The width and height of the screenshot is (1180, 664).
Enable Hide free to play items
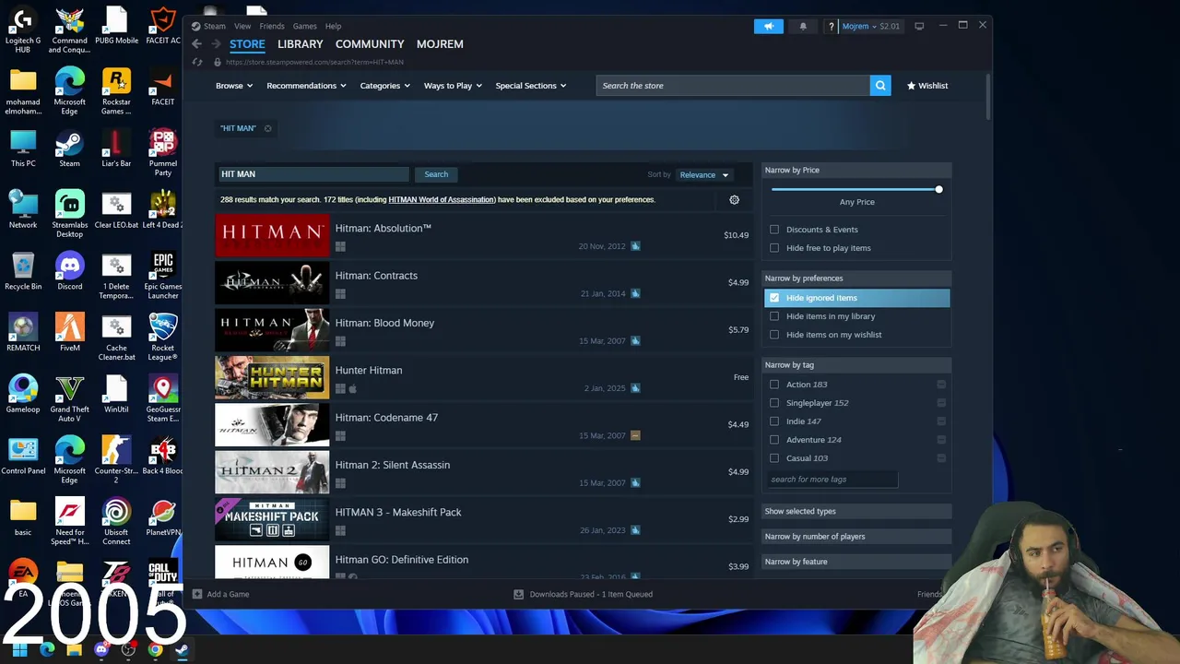(x=774, y=248)
